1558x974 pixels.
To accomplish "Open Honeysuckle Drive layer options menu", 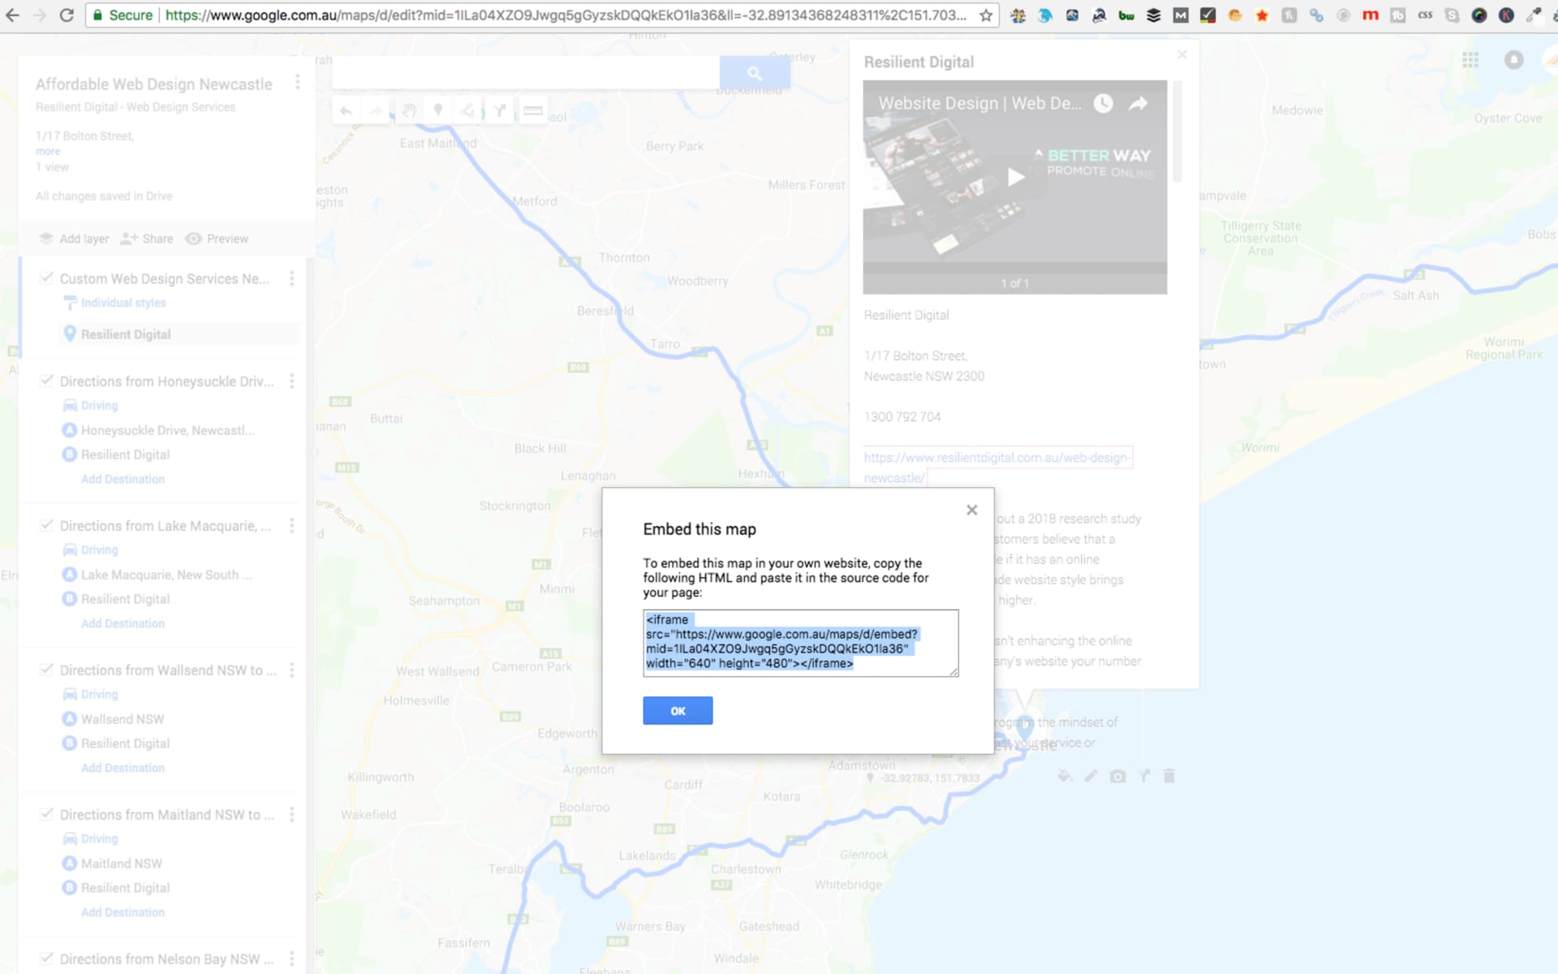I will pyautogui.click(x=291, y=381).
